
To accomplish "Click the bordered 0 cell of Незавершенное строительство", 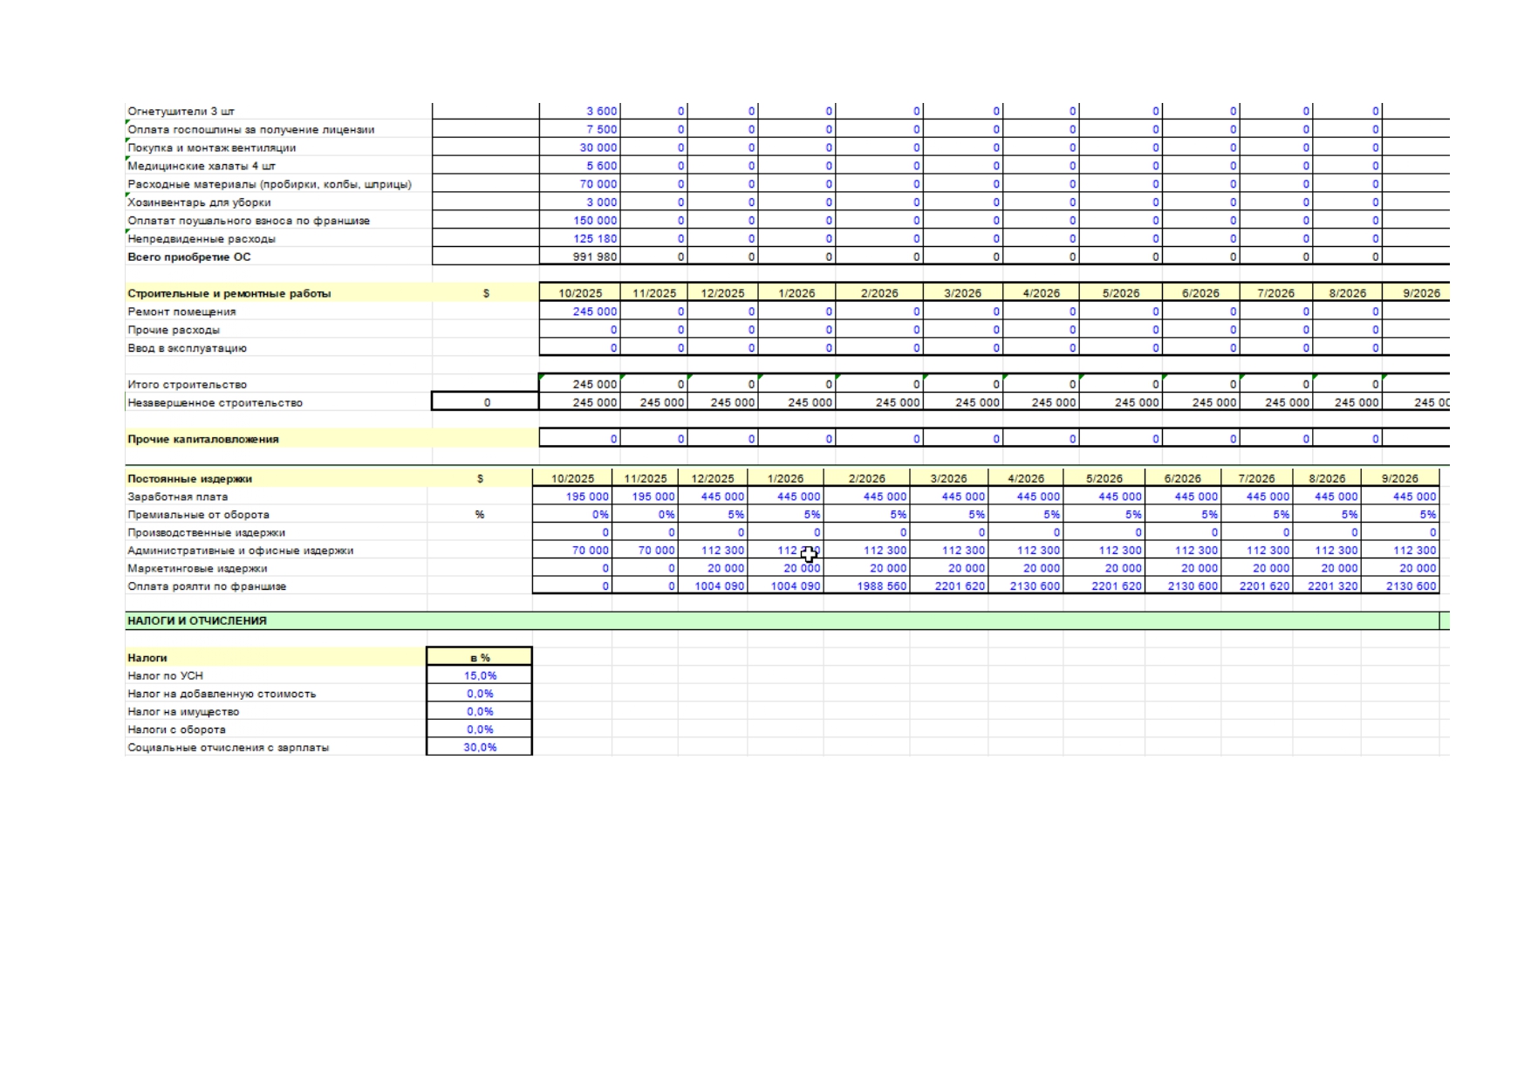I will [486, 402].
